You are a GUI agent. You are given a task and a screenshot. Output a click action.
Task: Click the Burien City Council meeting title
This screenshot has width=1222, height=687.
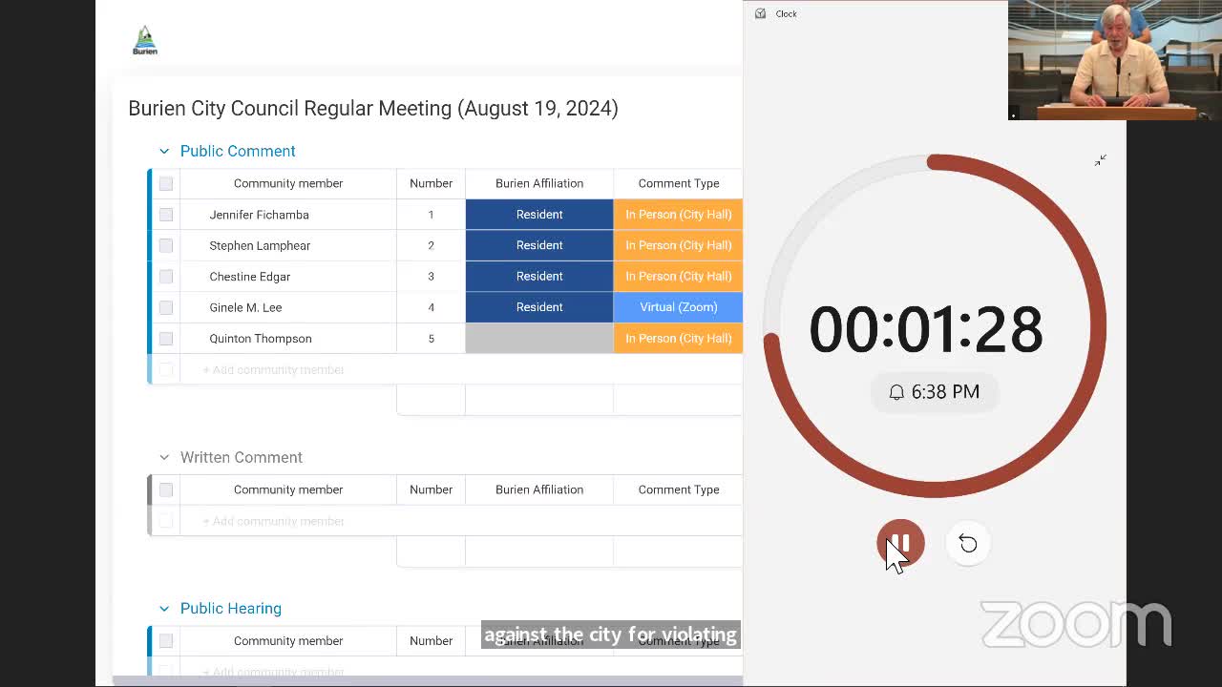[x=373, y=108]
